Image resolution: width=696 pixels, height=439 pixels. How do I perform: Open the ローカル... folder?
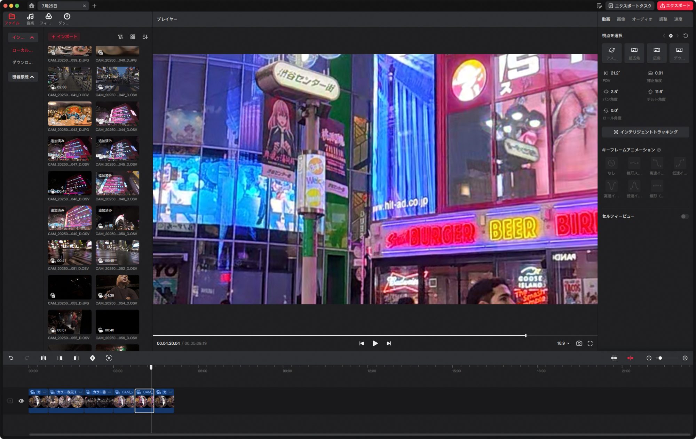22,50
